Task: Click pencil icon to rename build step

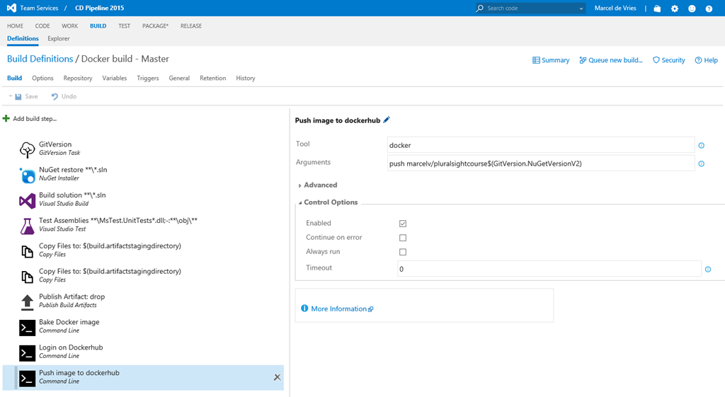Action: point(387,120)
